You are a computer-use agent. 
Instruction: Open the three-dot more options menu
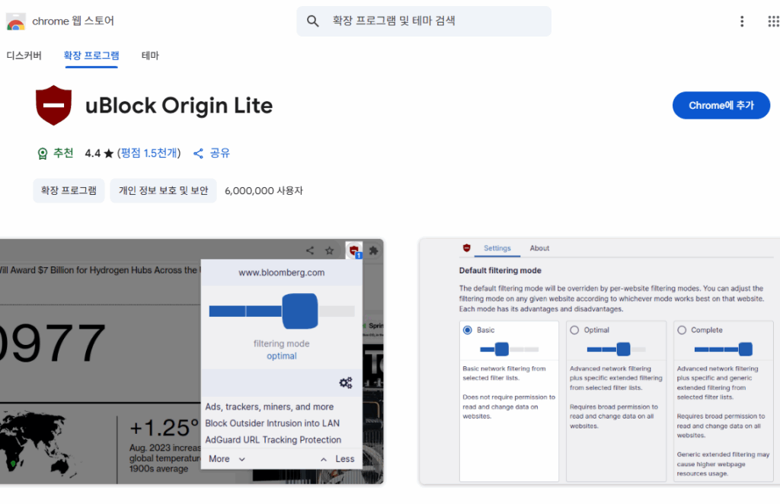(x=742, y=21)
